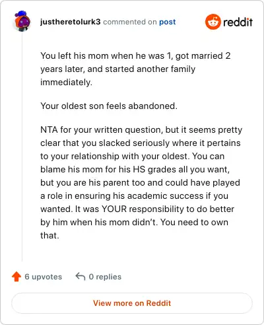Click the vertical comment thread line

pyautogui.click(x=22, y=147)
